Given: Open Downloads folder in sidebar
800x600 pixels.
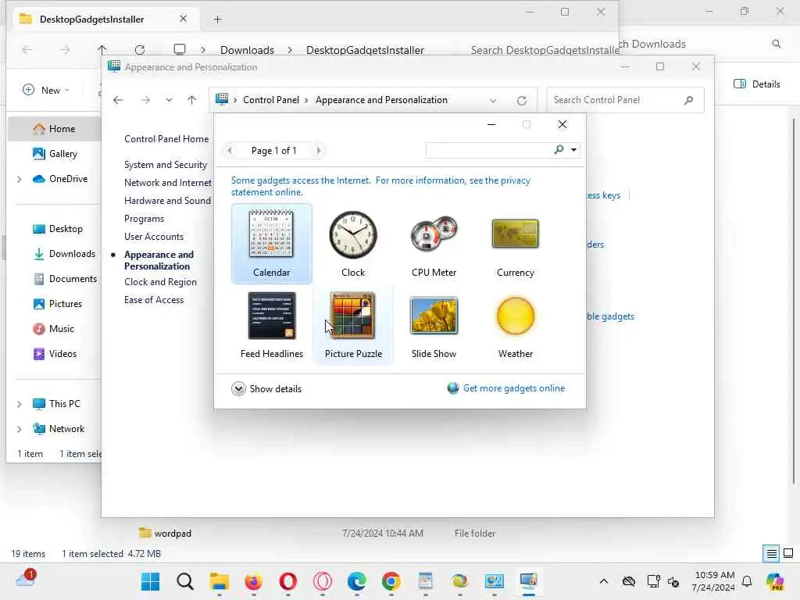Looking at the screenshot, I should tap(64, 254).
